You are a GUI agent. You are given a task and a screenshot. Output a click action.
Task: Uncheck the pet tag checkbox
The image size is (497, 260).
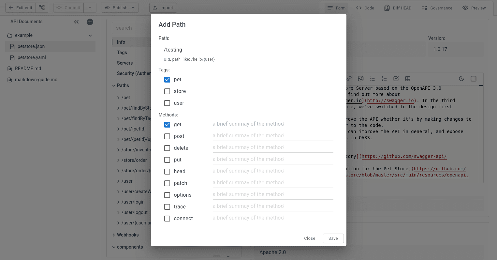point(167,80)
